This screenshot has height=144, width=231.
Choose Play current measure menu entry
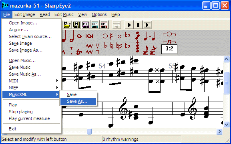coord(31,118)
